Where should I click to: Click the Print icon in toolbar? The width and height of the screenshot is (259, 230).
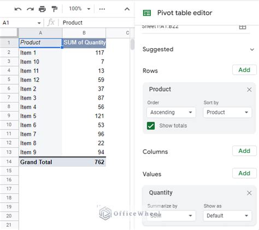coord(42,9)
